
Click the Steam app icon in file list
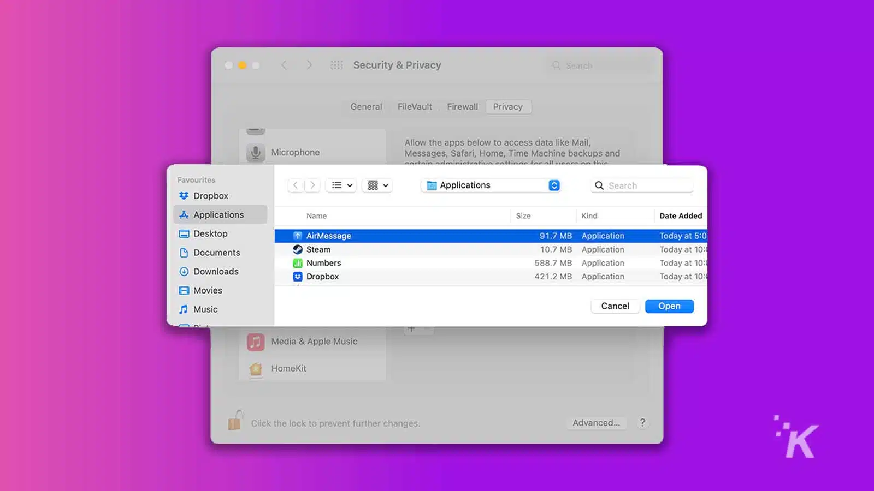[x=297, y=249]
